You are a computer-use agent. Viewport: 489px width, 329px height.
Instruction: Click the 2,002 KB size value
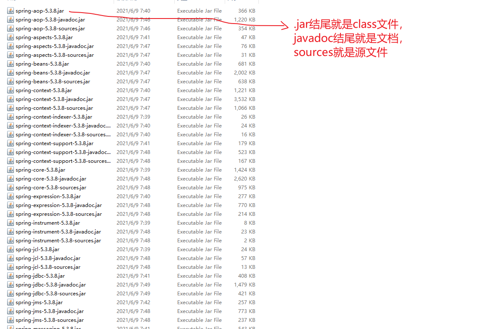[x=244, y=73]
